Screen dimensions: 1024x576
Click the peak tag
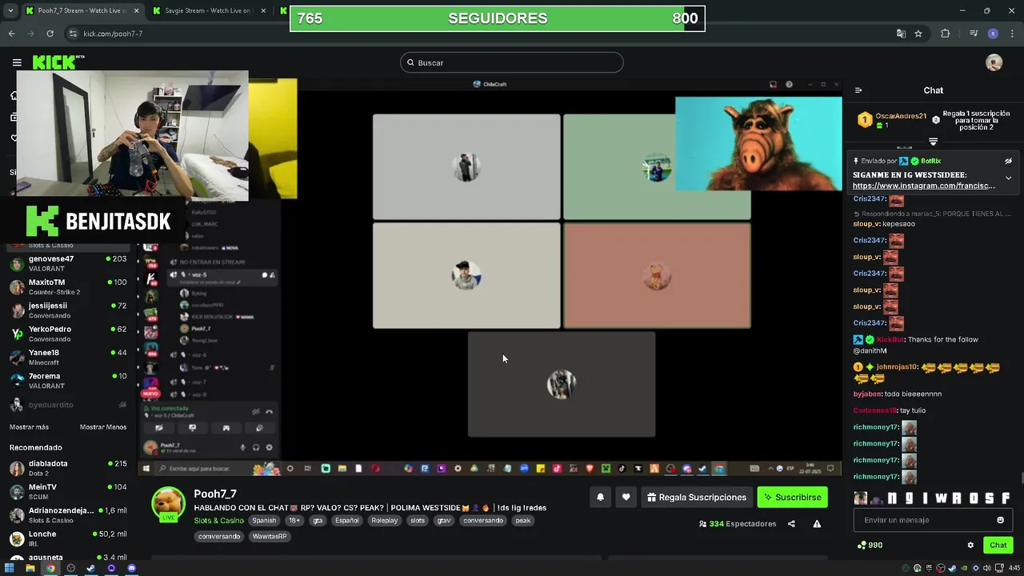pyautogui.click(x=523, y=520)
